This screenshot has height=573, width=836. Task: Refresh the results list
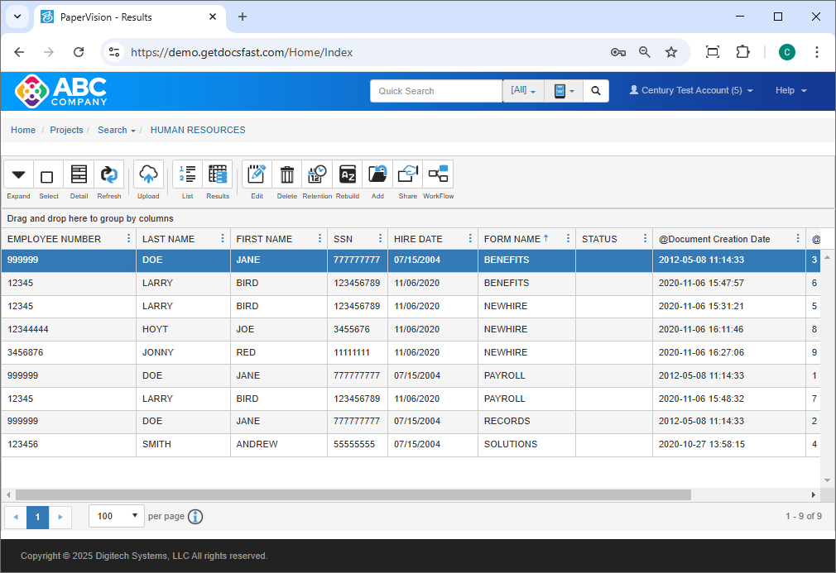(x=108, y=175)
